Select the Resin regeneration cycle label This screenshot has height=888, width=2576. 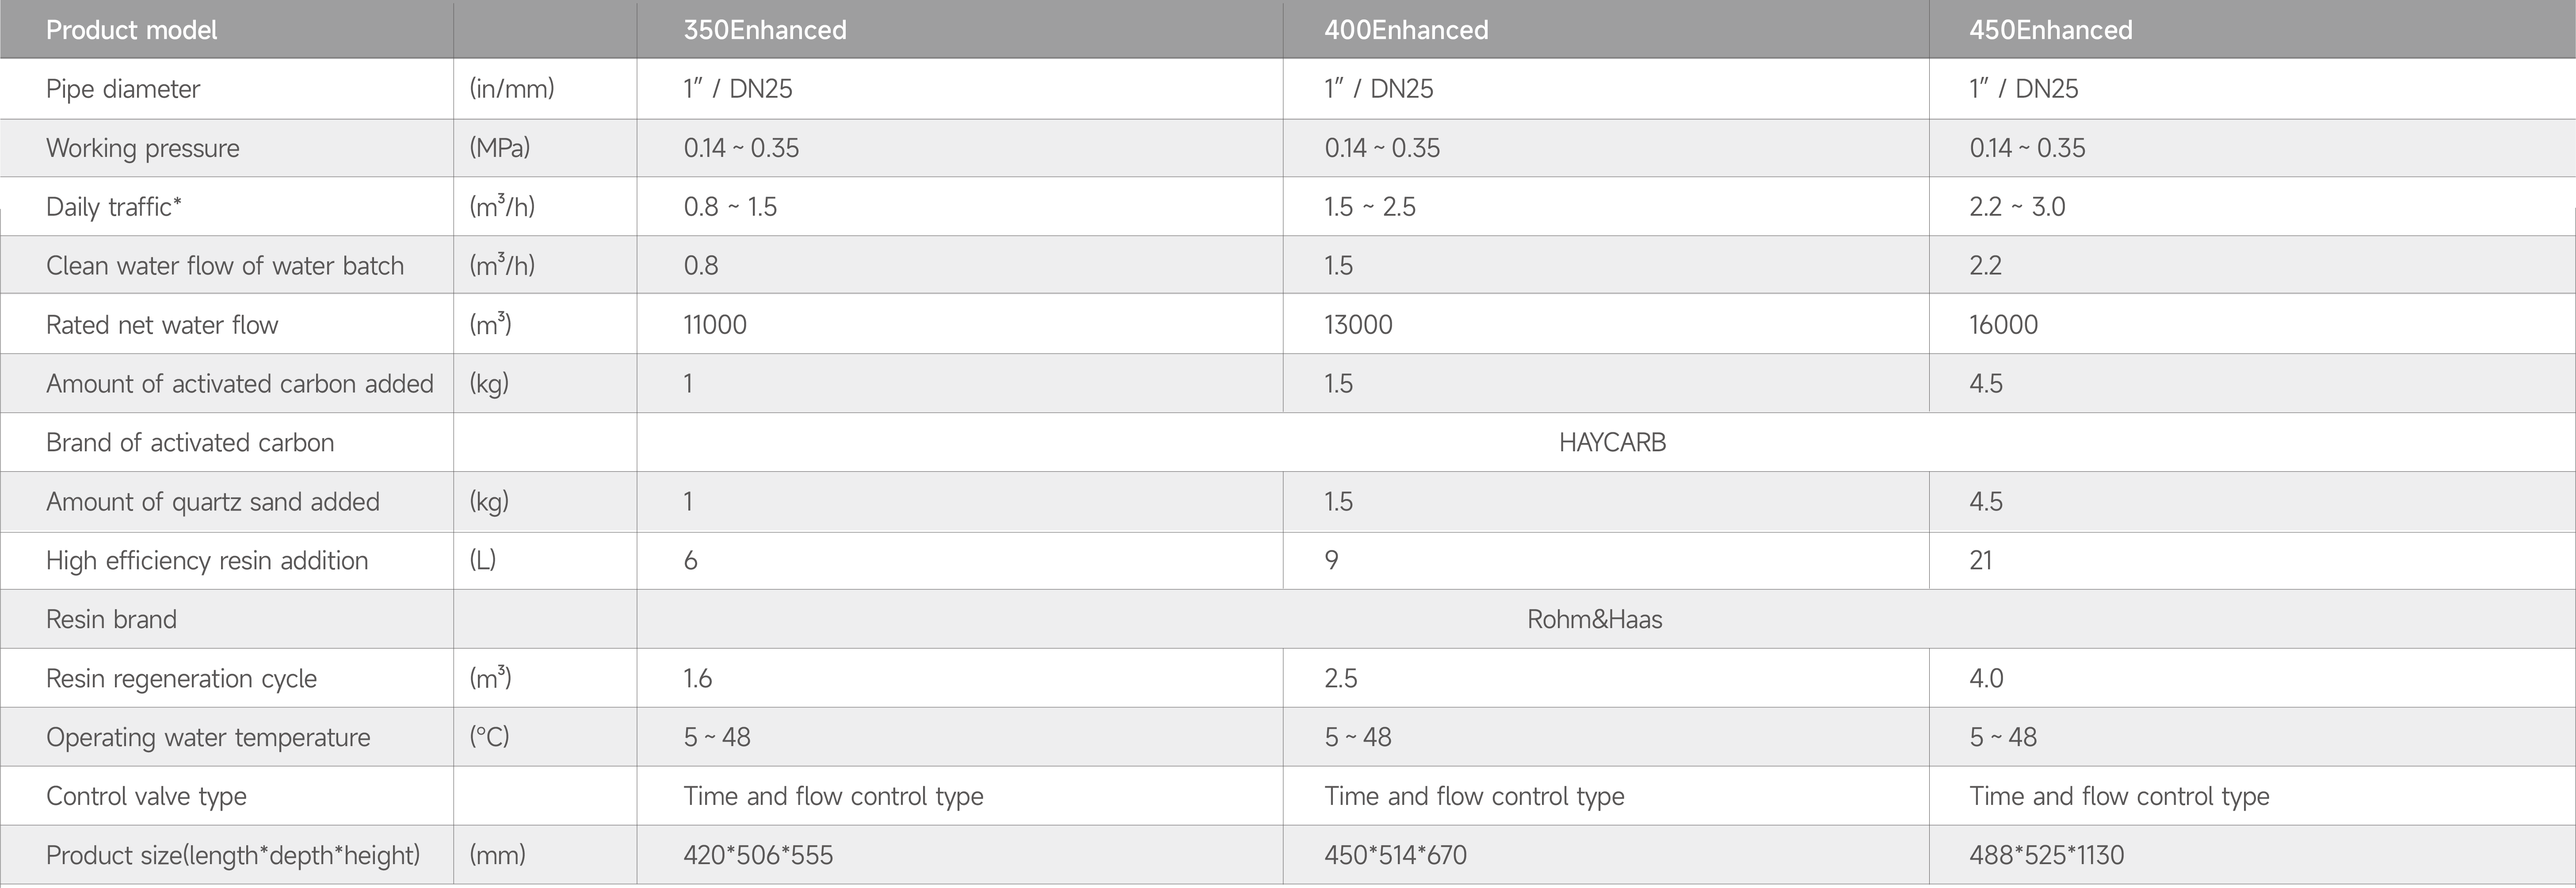point(181,678)
